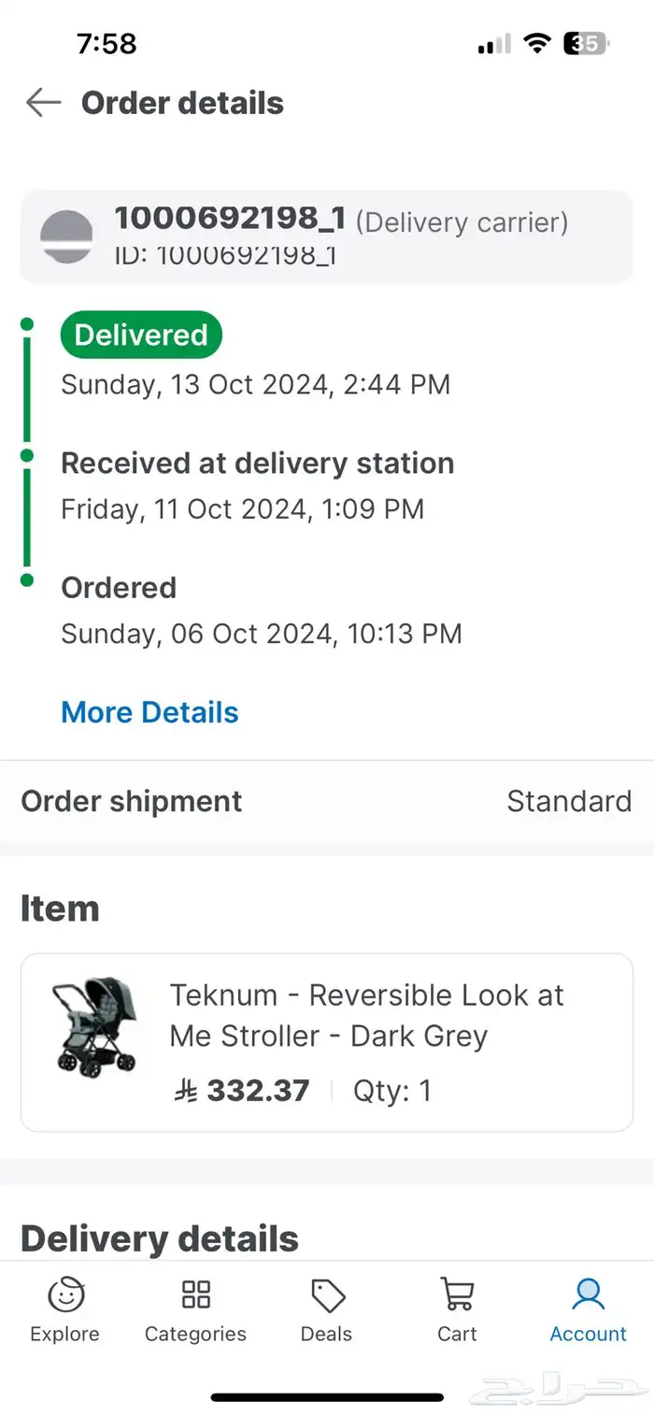This screenshot has width=654, height=1415.
Task: Expand More Details for tracking
Action: click(x=149, y=712)
